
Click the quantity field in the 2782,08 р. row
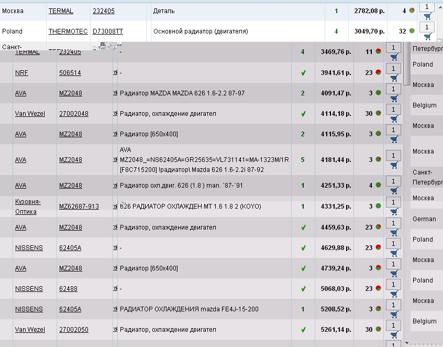pos(427,7)
